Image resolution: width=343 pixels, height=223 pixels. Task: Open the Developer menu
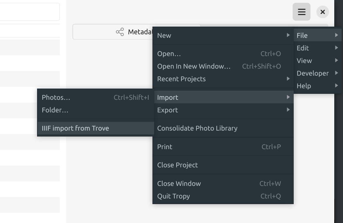pyautogui.click(x=317, y=73)
